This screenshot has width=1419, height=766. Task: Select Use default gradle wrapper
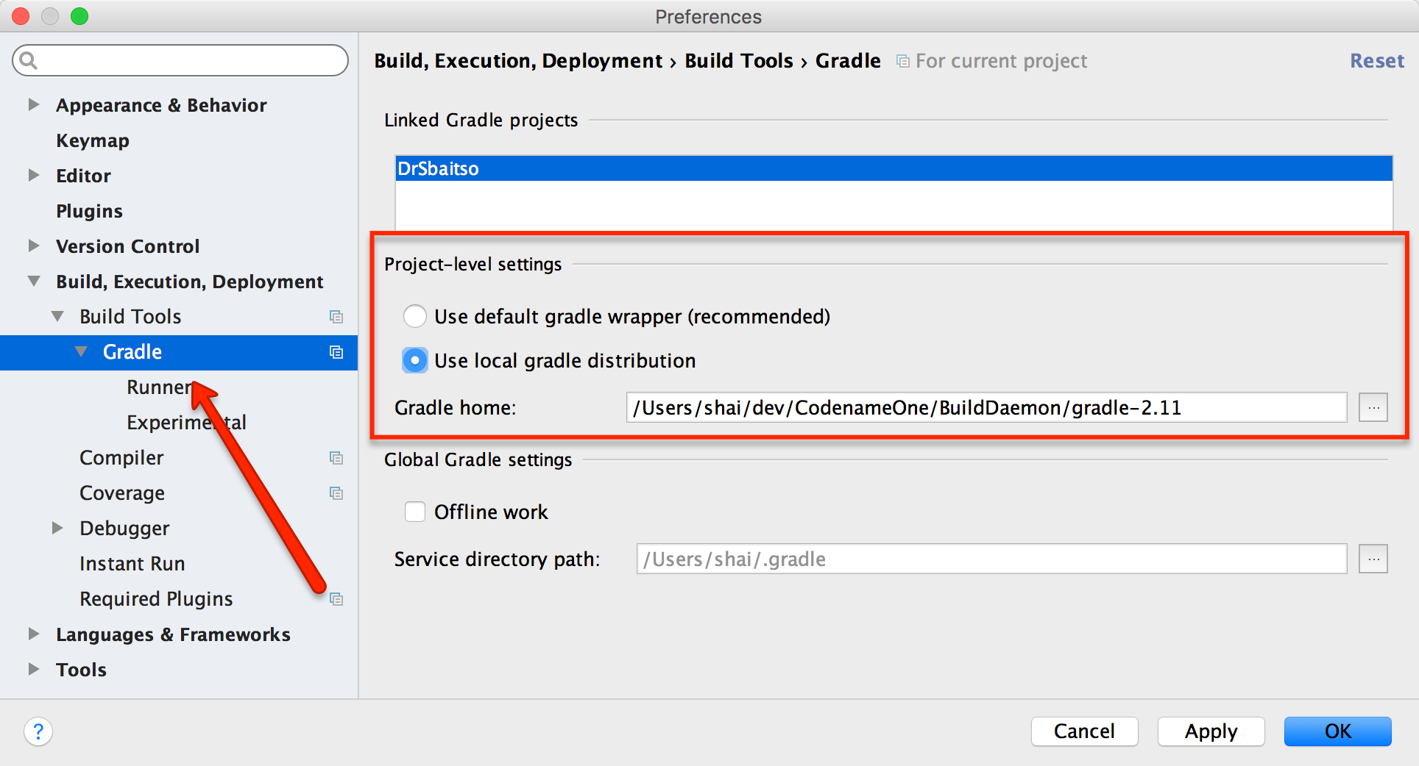tap(415, 316)
